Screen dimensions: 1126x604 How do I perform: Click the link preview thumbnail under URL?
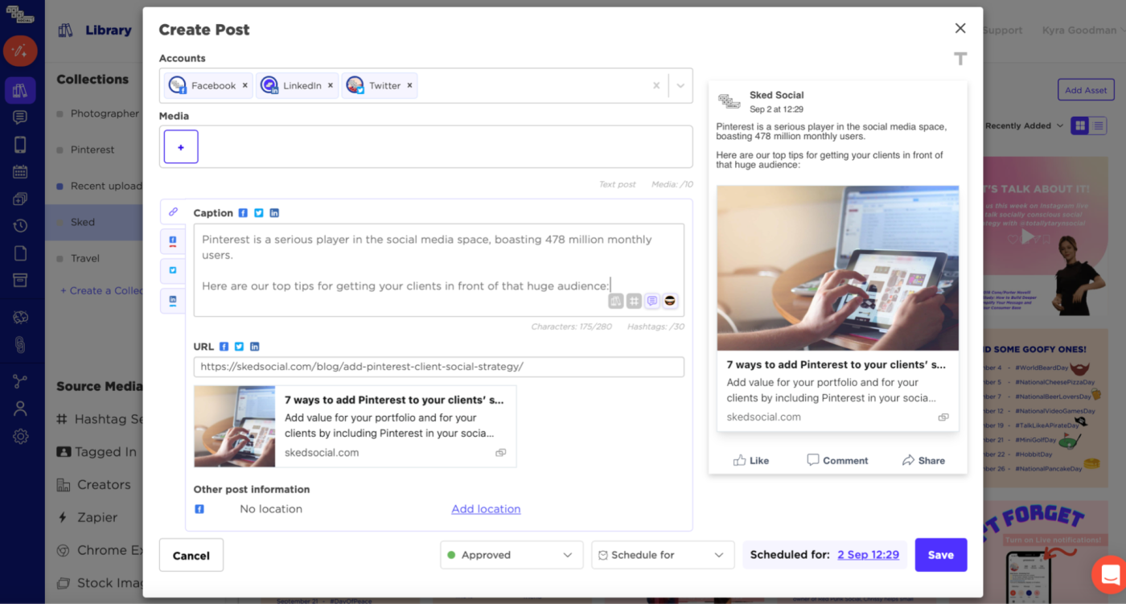tap(235, 426)
